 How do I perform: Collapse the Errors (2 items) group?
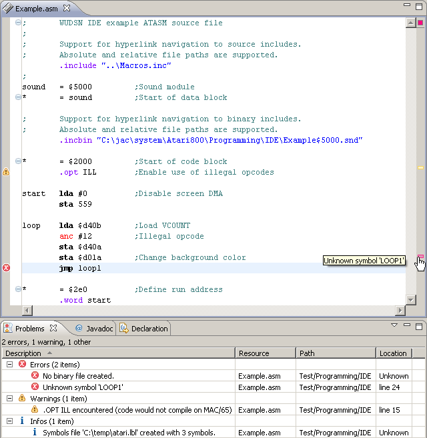click(9, 364)
